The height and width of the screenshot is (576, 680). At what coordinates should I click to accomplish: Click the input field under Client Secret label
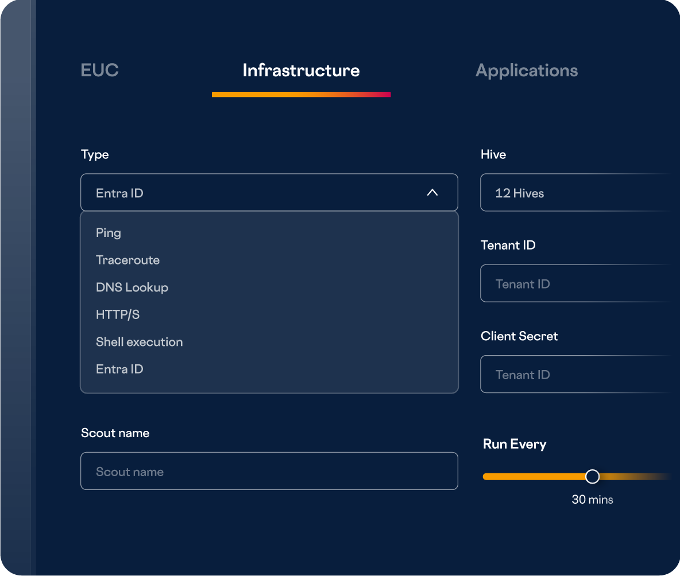click(x=574, y=374)
